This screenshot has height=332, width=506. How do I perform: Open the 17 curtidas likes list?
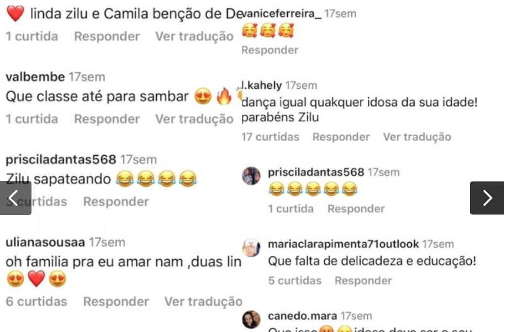(x=271, y=137)
